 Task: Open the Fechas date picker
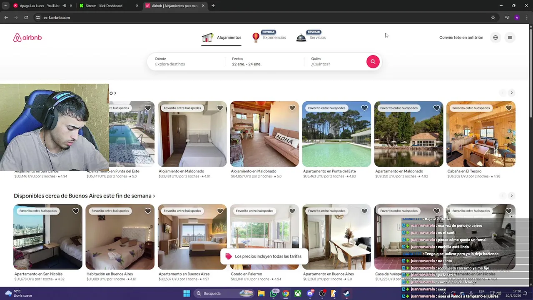click(x=265, y=62)
